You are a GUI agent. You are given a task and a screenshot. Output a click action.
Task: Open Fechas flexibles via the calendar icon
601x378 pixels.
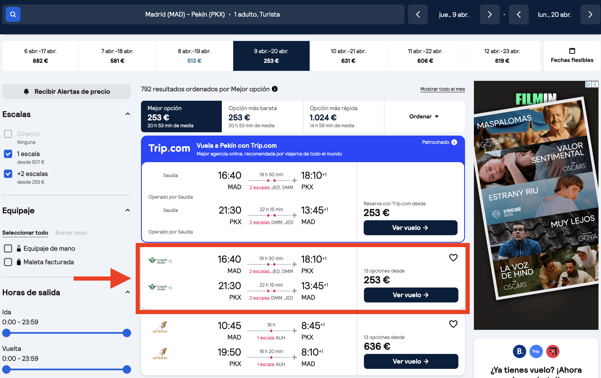(572, 51)
